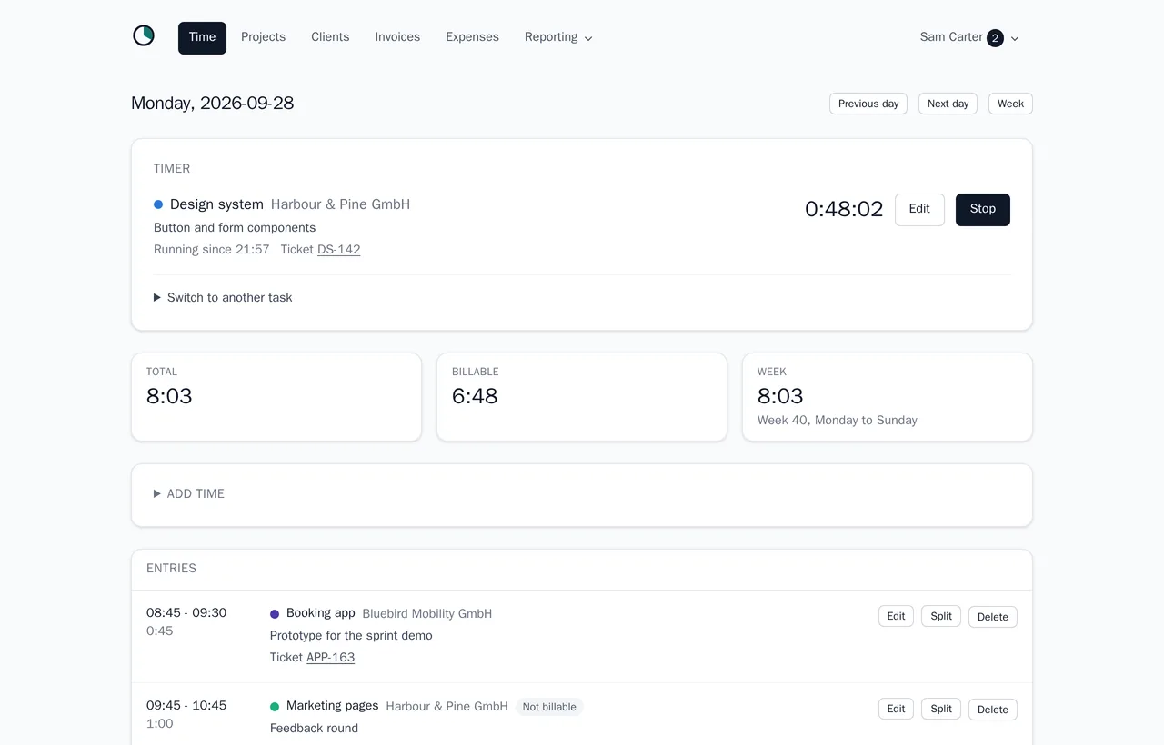Viewport: 1164px width, 745px height.
Task: Open ticket link APP-163
Action: [x=330, y=658]
